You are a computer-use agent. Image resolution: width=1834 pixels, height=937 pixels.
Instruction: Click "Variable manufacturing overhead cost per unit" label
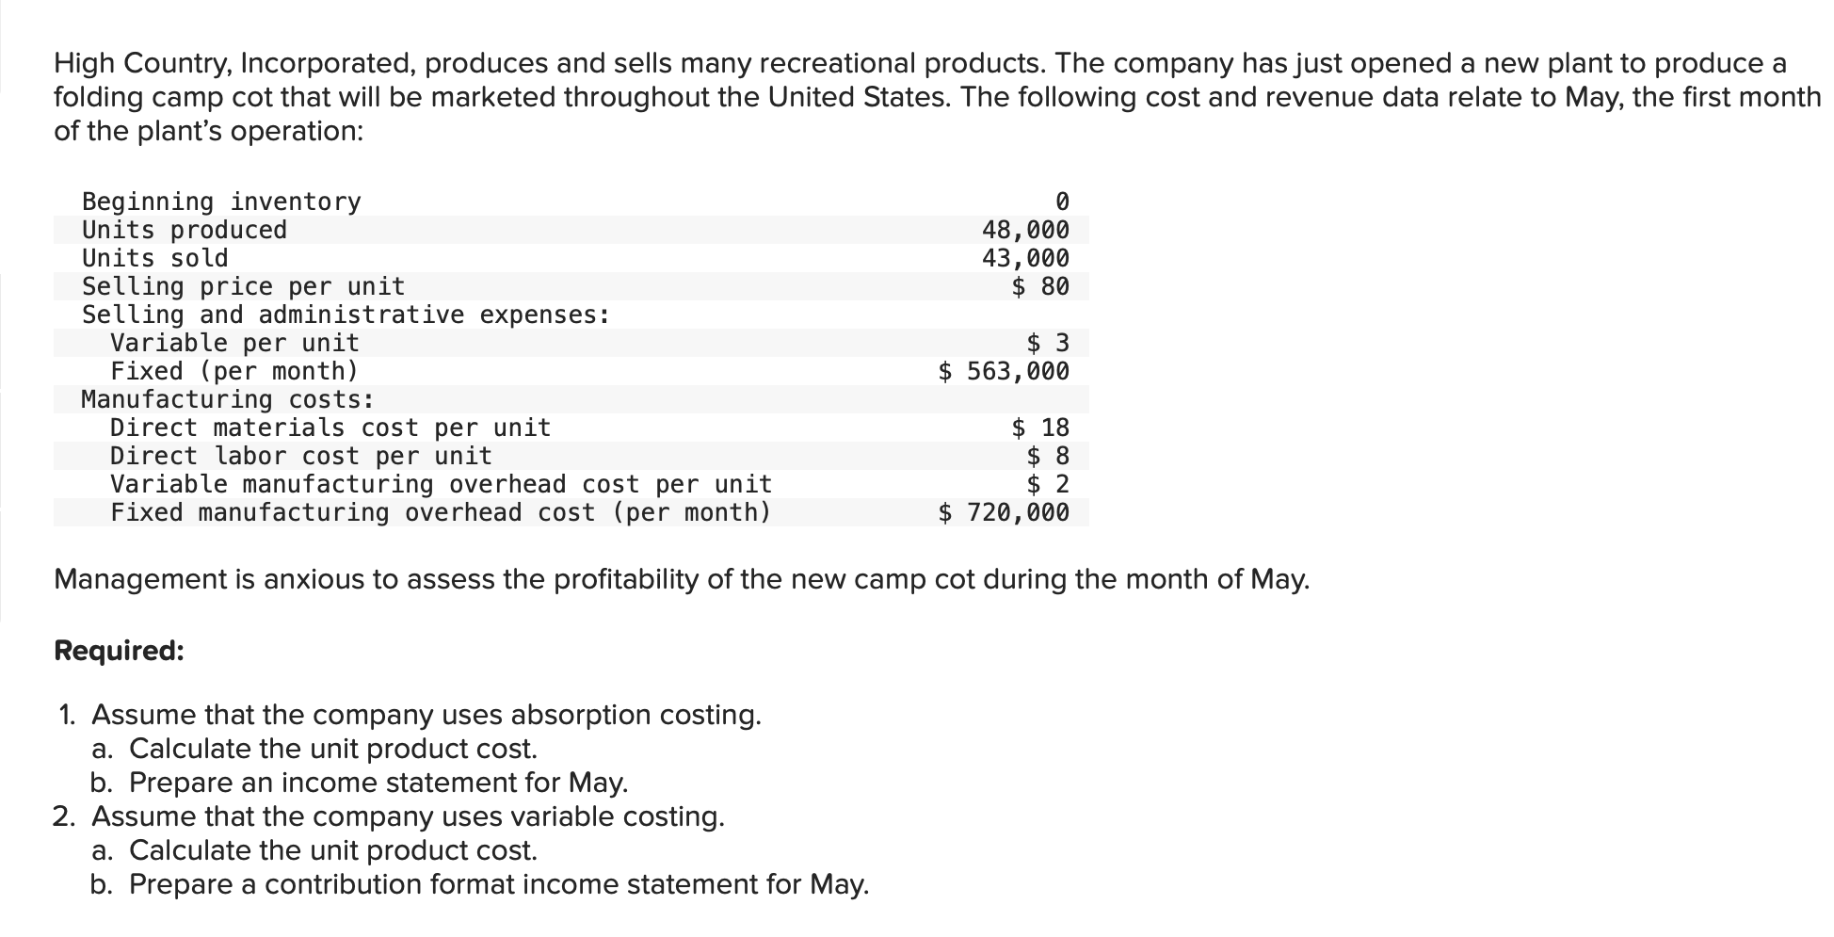pyautogui.click(x=441, y=484)
